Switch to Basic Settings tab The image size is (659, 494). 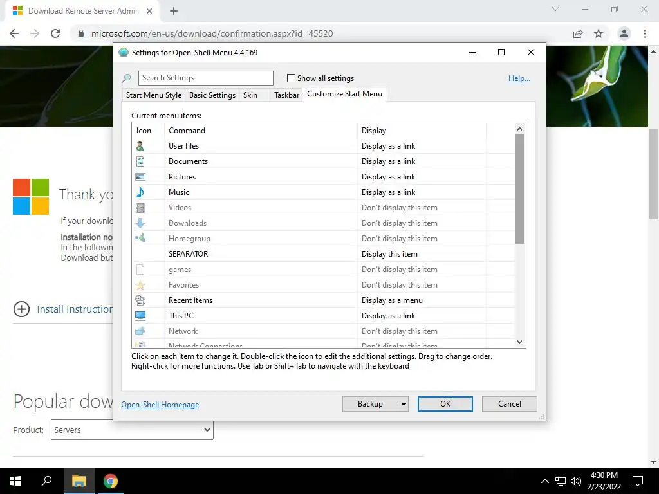212,95
